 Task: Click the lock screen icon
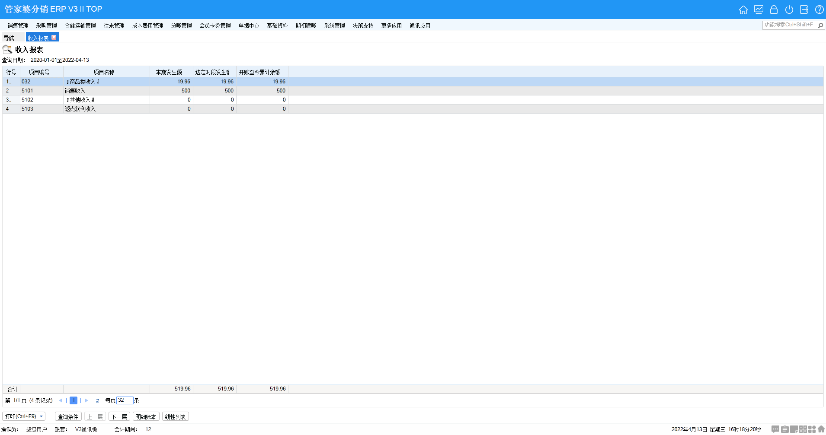[x=774, y=10]
